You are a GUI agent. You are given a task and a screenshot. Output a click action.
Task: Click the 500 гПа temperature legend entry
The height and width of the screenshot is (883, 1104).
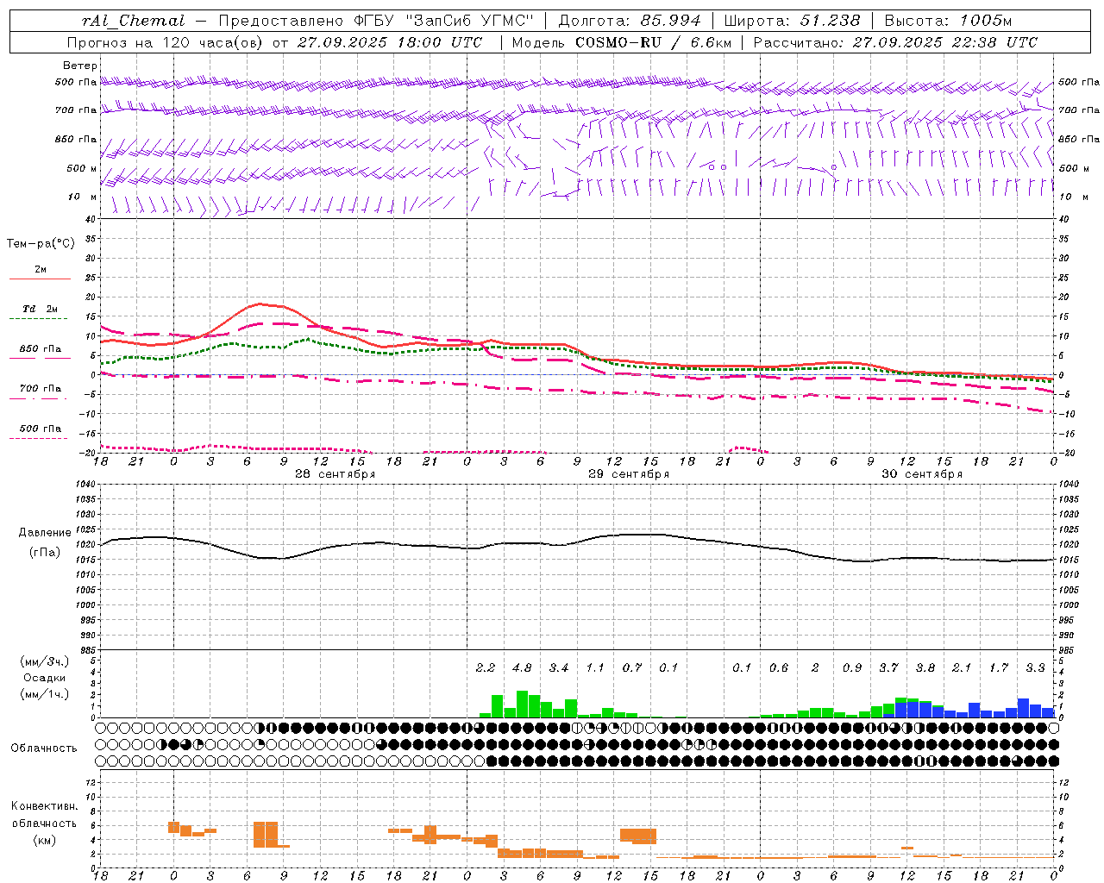(41, 429)
